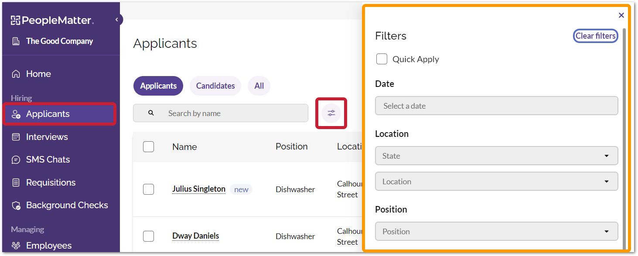Click the search magnifying glass icon
638x256 pixels.
tap(150, 113)
